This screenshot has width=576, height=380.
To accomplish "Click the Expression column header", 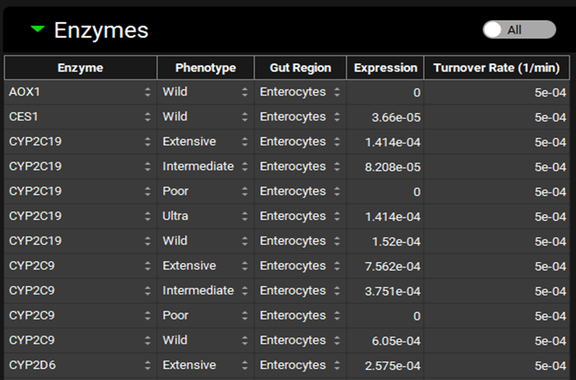I will tap(385, 68).
